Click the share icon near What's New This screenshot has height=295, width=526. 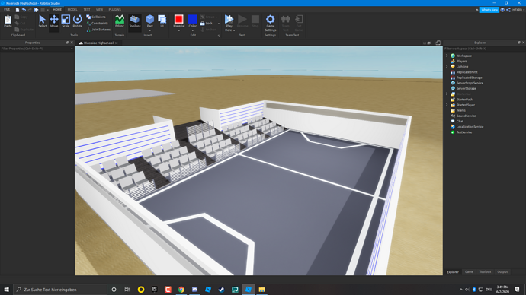point(508,10)
